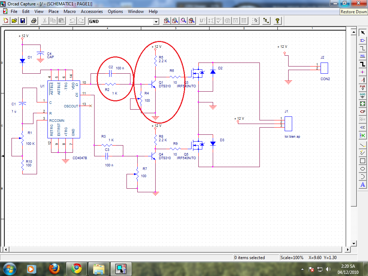The height and width of the screenshot is (276, 368).
Task: Open the Accessories menu
Action: click(92, 11)
